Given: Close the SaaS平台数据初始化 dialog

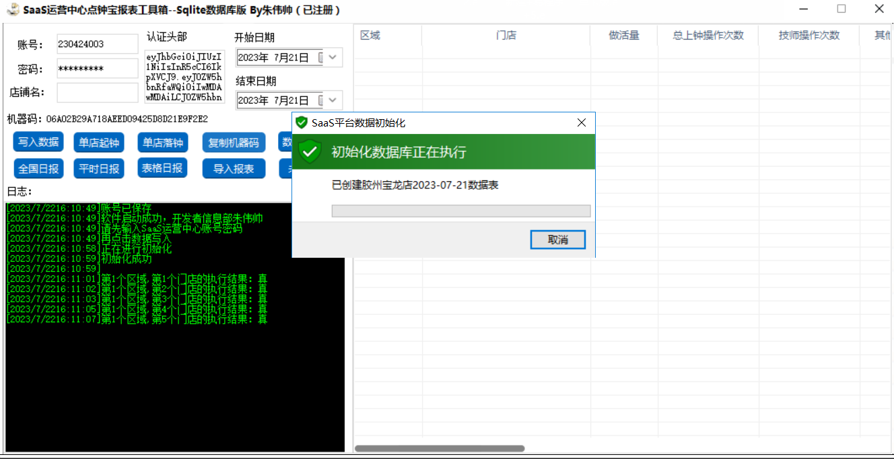Looking at the screenshot, I should tap(582, 122).
